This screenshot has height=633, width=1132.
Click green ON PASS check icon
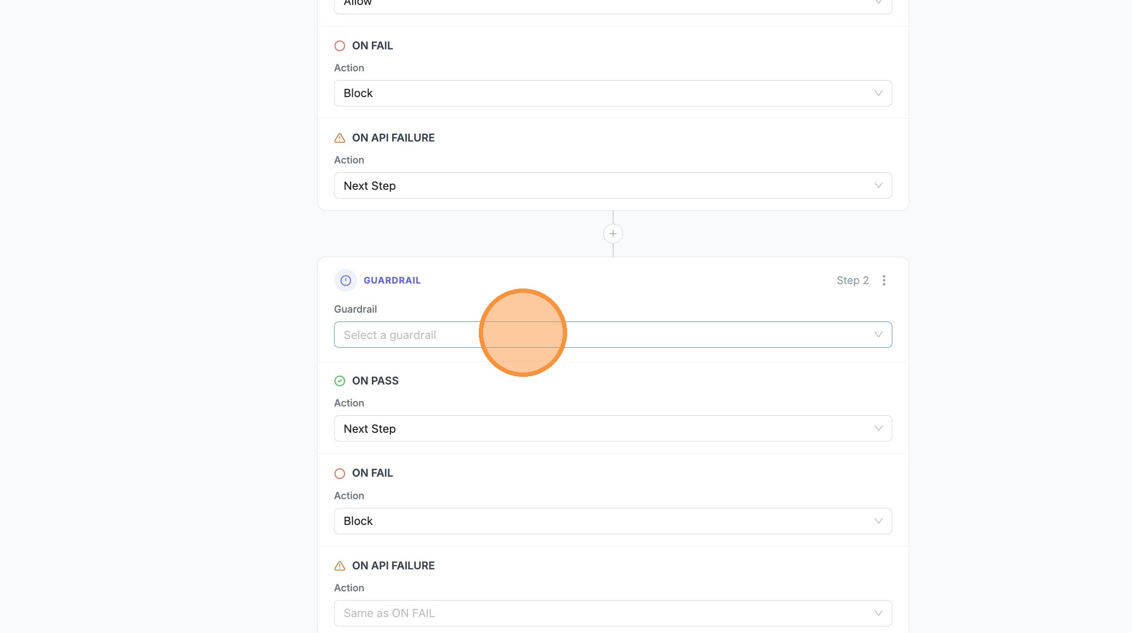[x=339, y=381]
